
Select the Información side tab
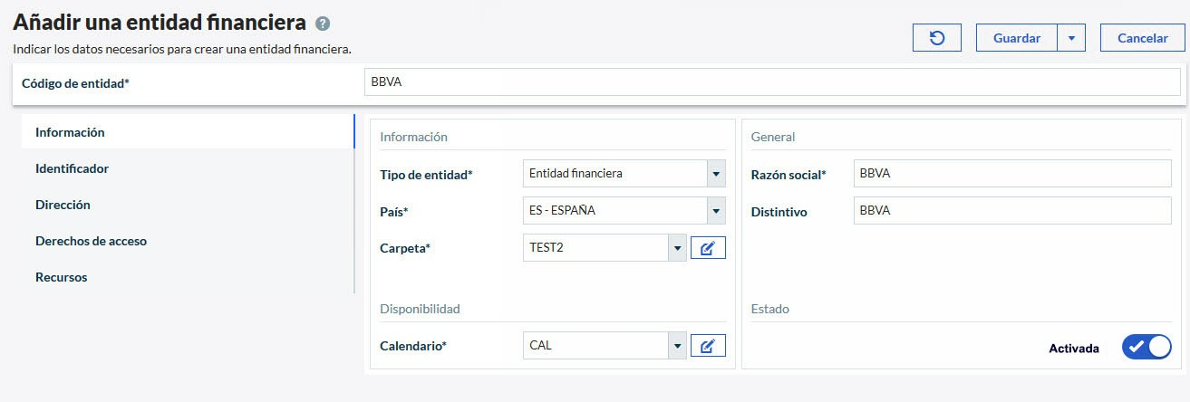70,132
